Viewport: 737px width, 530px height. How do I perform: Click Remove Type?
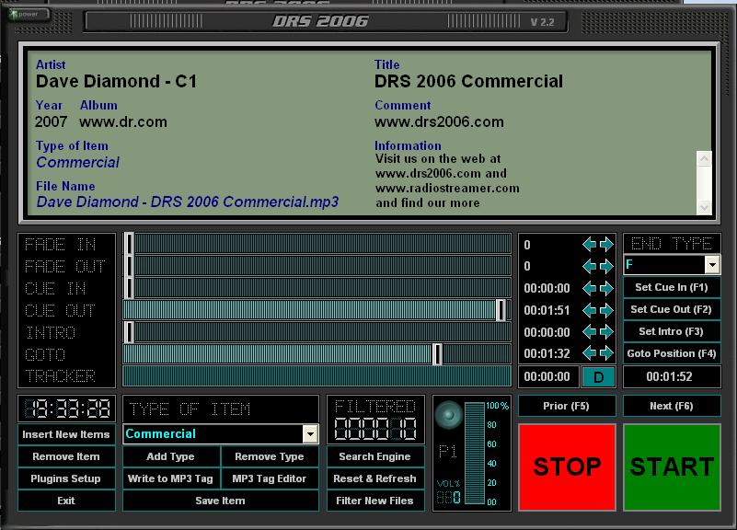point(270,456)
